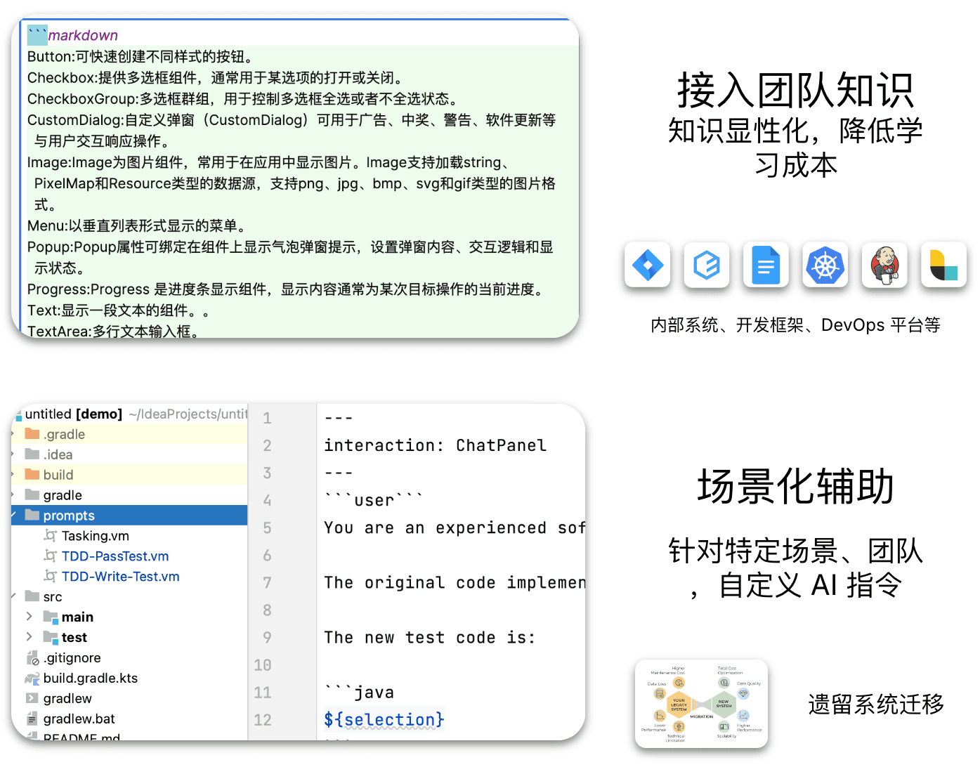The image size is (980, 767).
Task: Click the TextArea: description line
Action: (x=116, y=331)
